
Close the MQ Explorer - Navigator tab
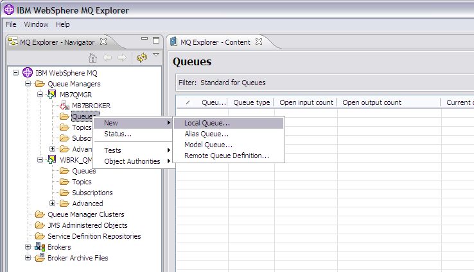click(x=103, y=42)
